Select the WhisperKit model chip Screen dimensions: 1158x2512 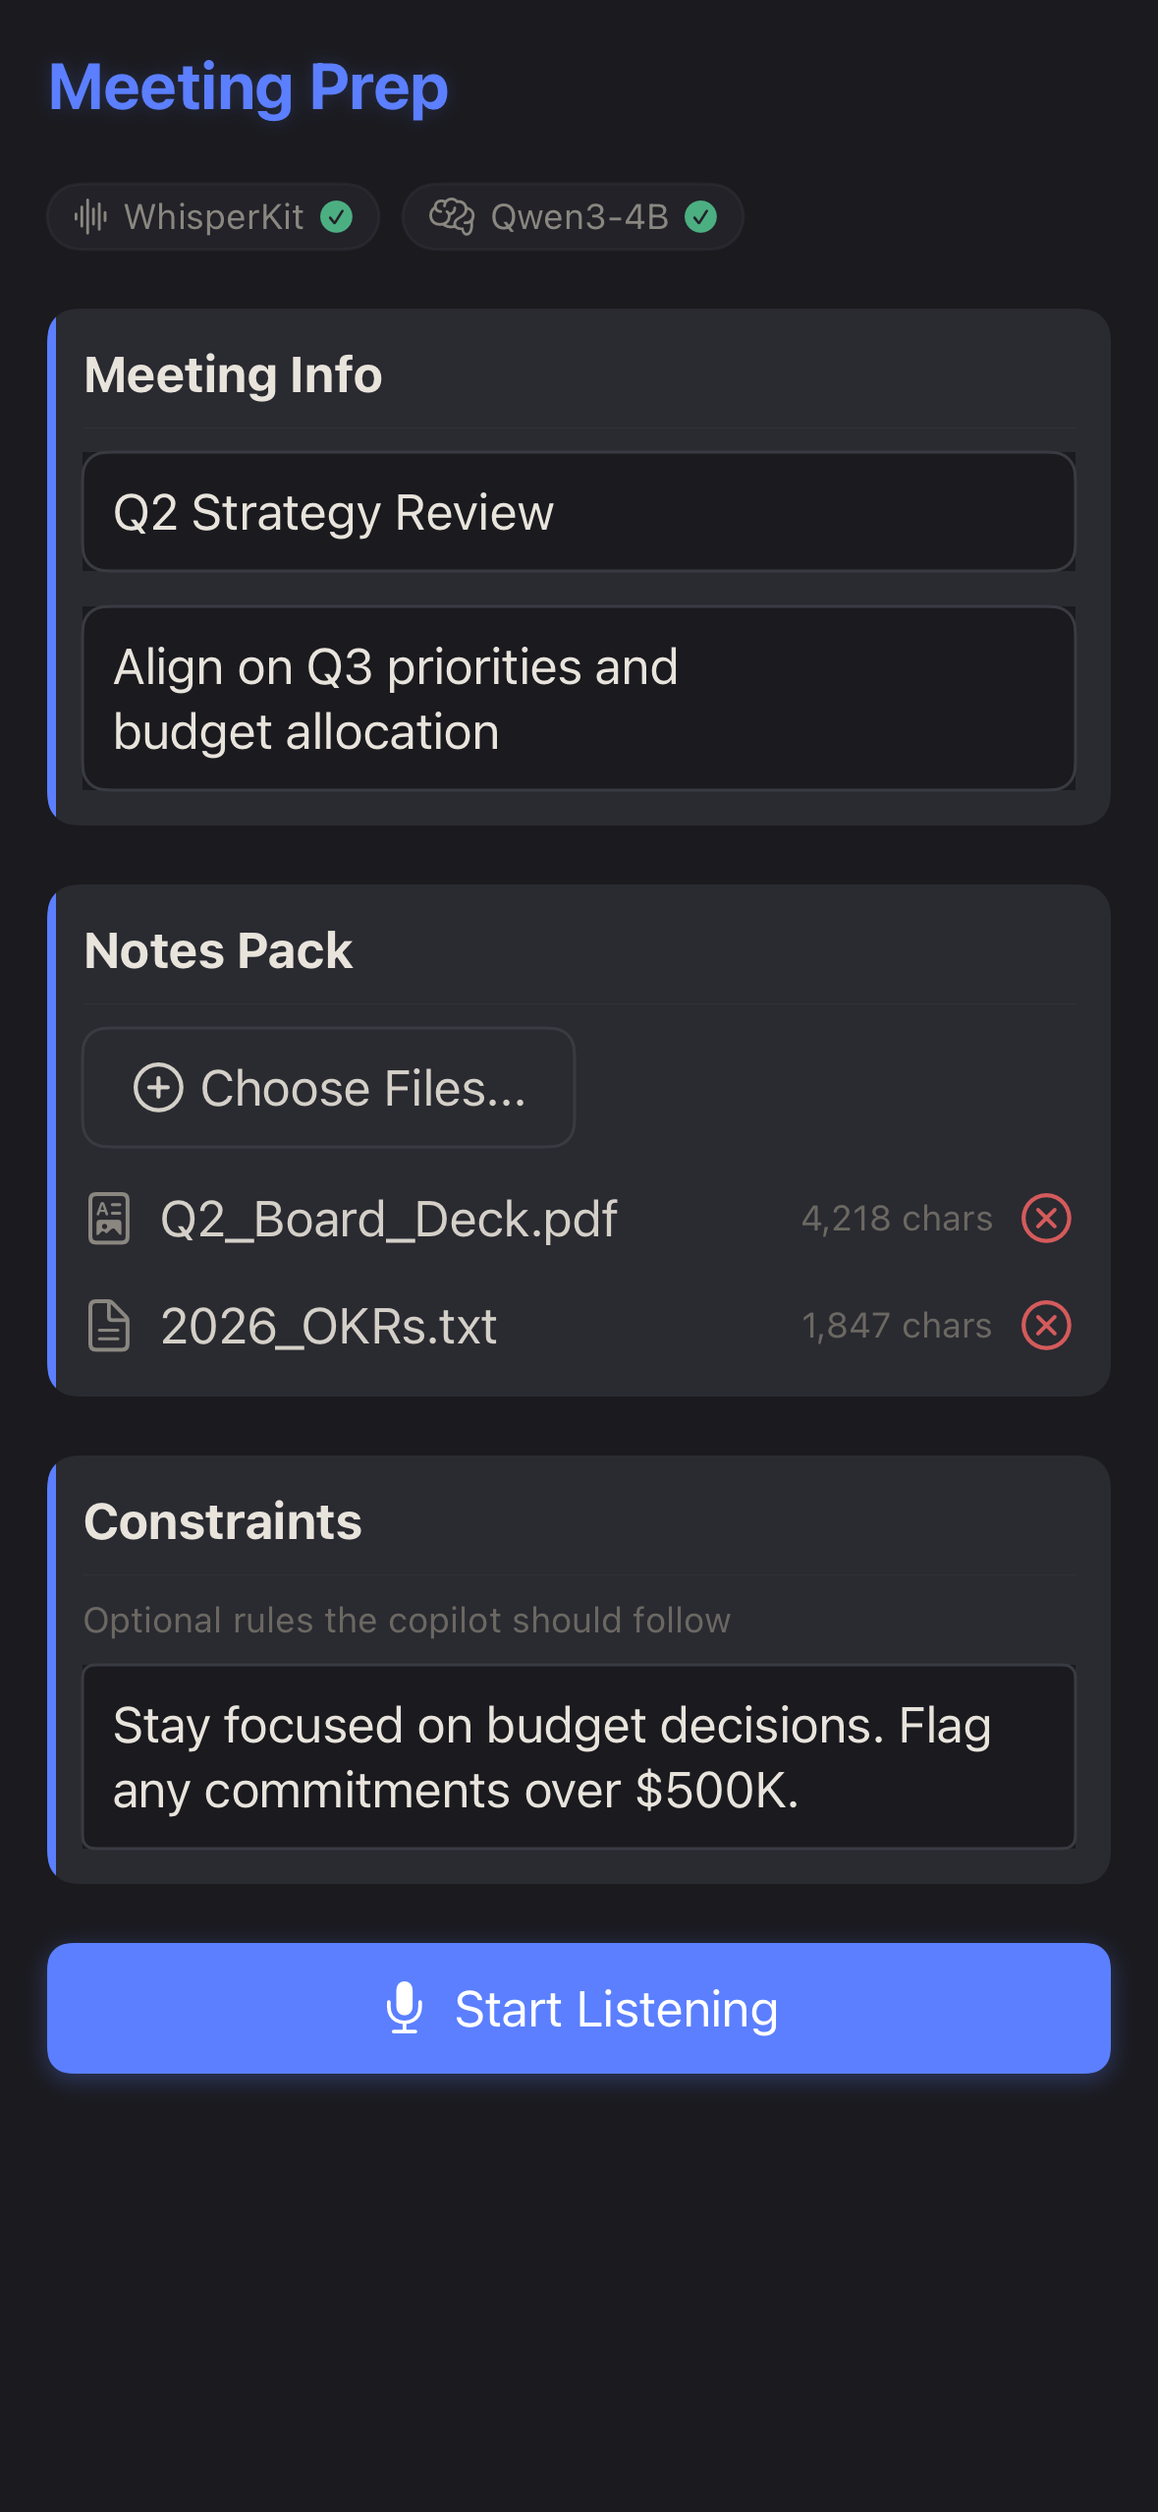tap(212, 217)
